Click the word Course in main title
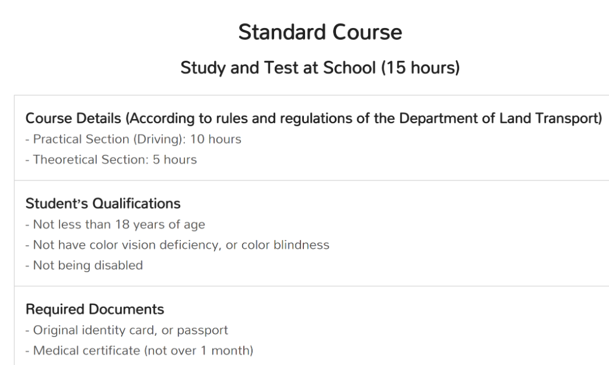609x365 pixels. (367, 32)
